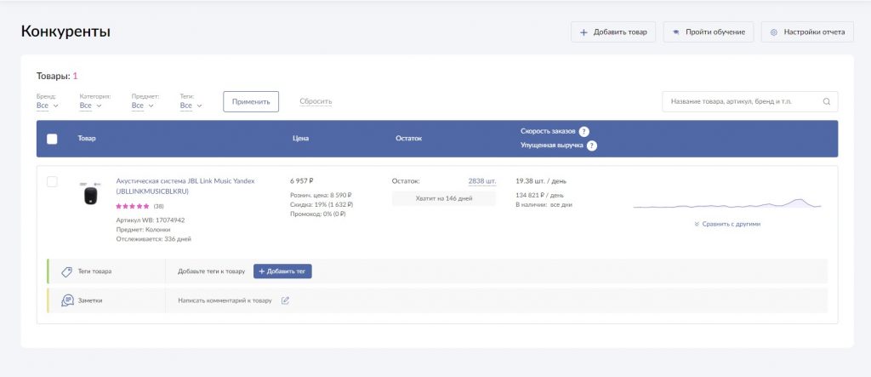This screenshot has height=377, width=871.
Task: Click the Сбросить reset link
Action: point(316,101)
